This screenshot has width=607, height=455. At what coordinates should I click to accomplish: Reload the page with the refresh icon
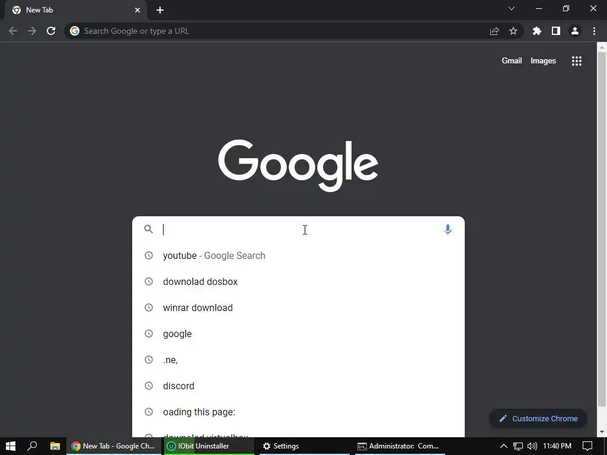(51, 31)
